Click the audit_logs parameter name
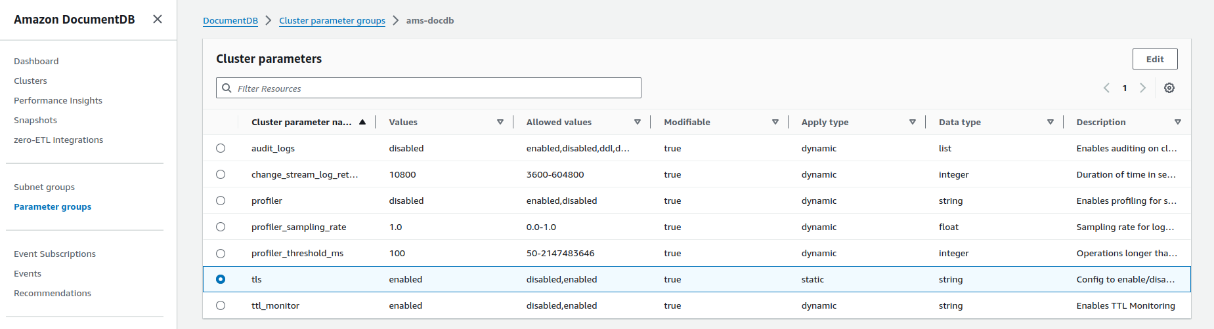1214x329 pixels. pos(273,148)
